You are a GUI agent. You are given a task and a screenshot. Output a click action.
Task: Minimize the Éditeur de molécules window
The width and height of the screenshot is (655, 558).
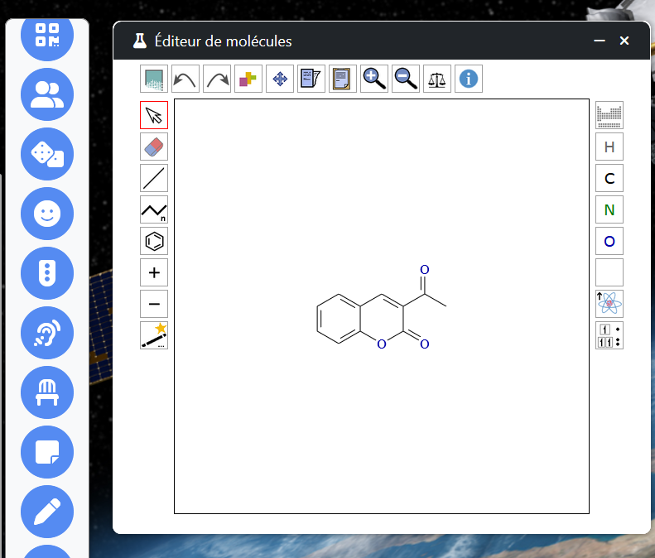[600, 41]
